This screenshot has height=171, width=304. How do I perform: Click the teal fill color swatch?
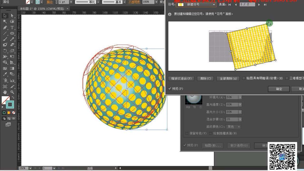point(10,105)
